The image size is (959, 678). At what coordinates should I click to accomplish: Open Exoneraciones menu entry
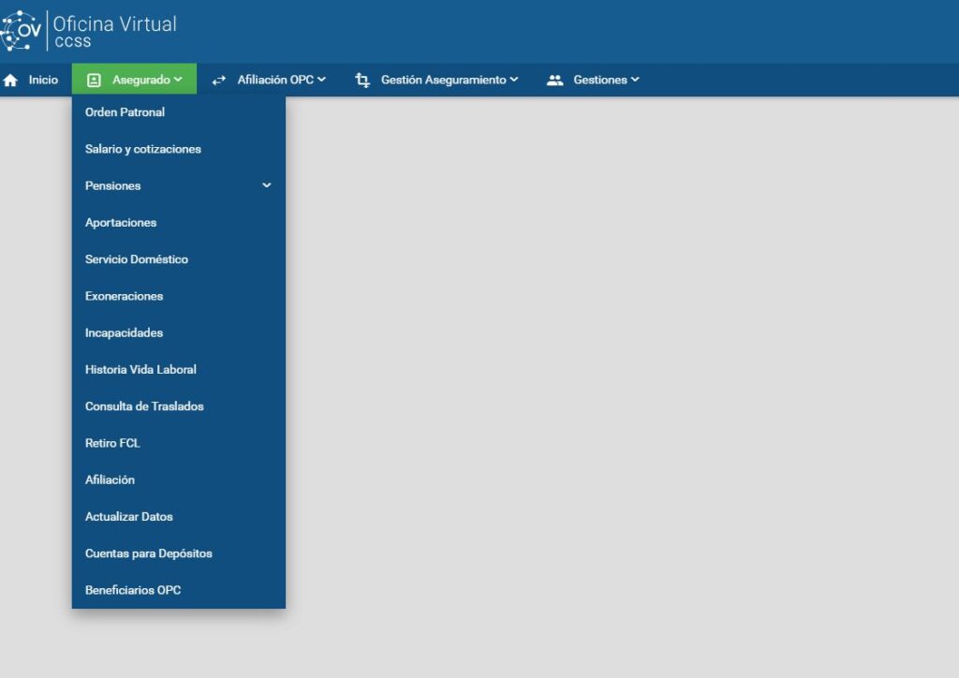[124, 296]
